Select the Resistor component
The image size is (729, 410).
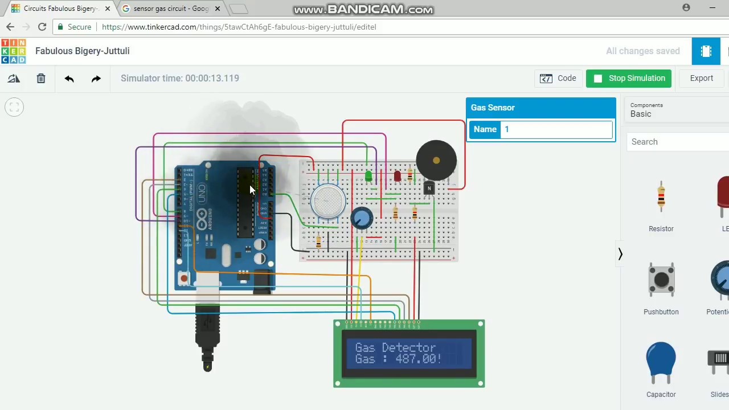coord(661,206)
